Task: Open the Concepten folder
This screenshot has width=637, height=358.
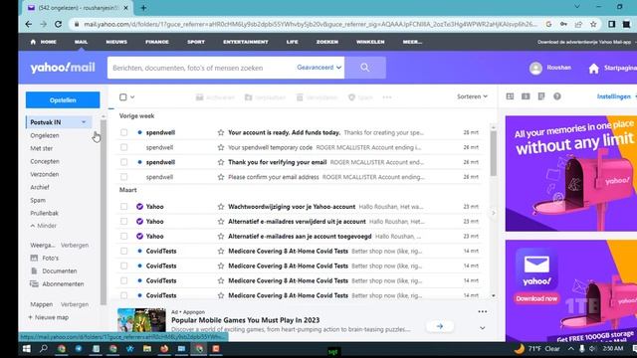Action: (x=45, y=161)
